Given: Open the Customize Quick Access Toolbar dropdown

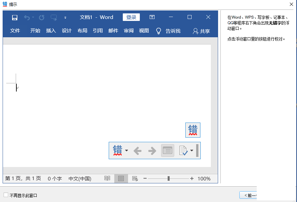Looking at the screenshot, I should tap(65, 18).
